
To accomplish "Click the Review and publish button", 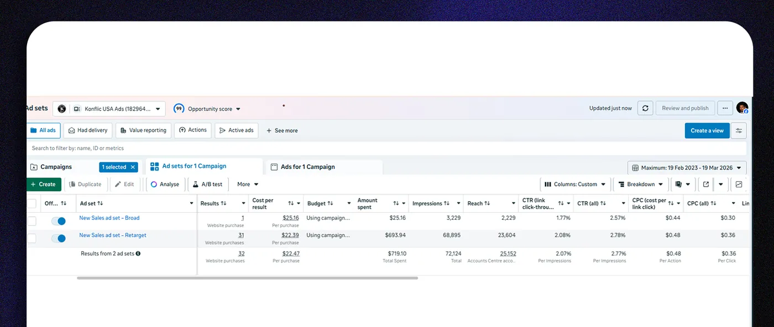I will pyautogui.click(x=686, y=108).
